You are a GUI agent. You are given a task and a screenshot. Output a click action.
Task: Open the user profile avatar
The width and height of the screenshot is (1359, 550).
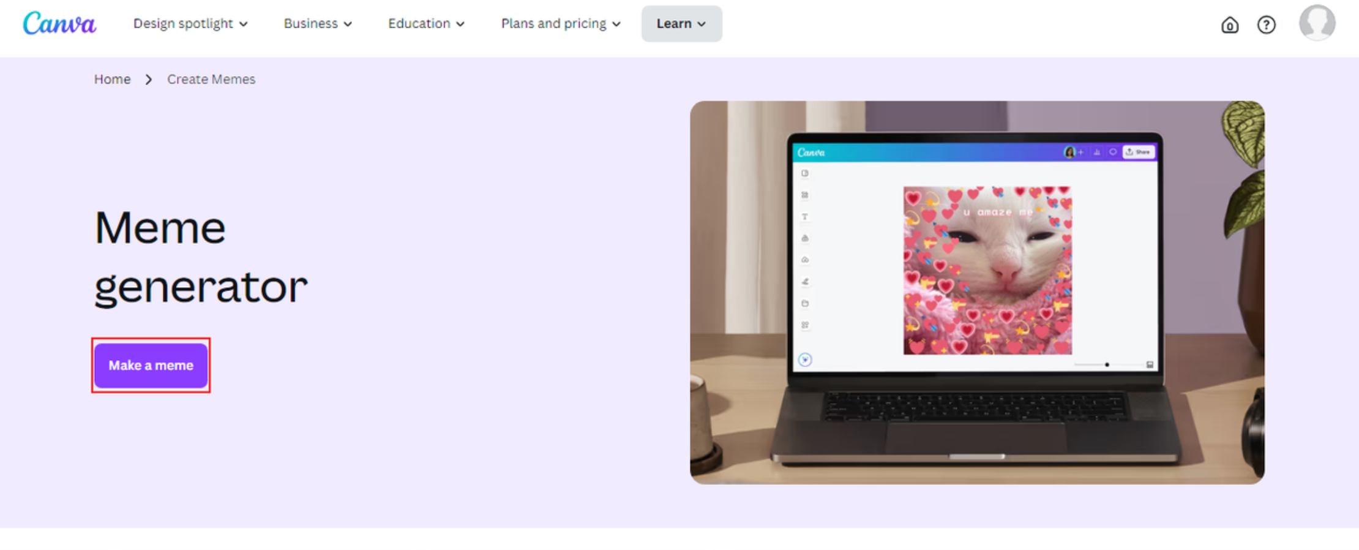pyautogui.click(x=1317, y=23)
